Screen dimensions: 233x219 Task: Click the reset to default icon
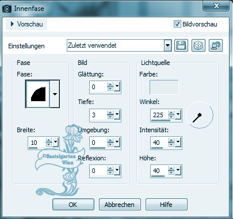(216, 45)
